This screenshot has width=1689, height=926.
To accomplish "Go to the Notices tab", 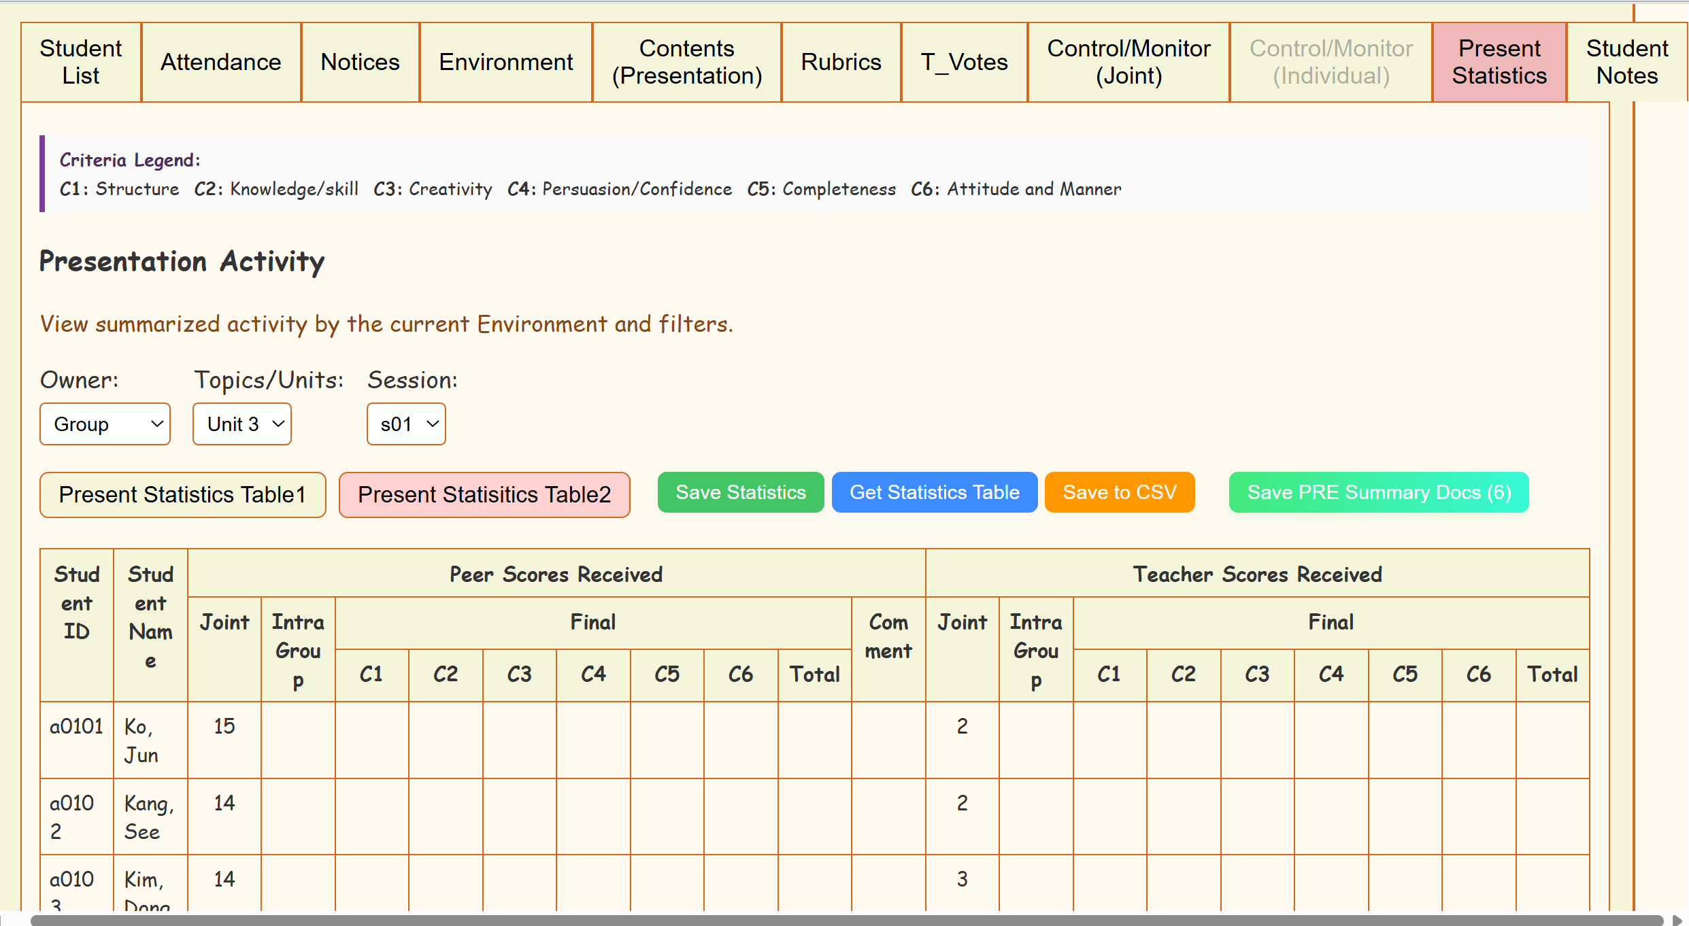I will tap(360, 62).
